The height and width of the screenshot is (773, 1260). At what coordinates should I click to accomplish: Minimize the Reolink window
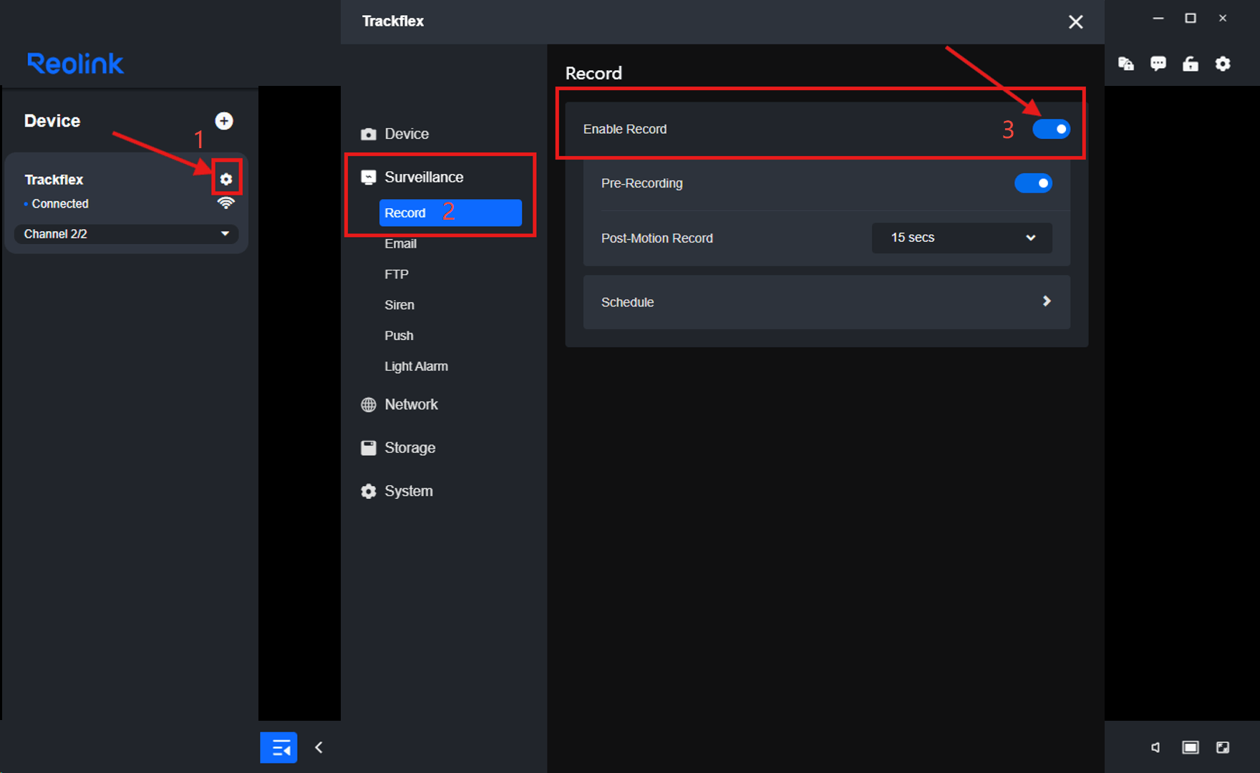pos(1158,19)
